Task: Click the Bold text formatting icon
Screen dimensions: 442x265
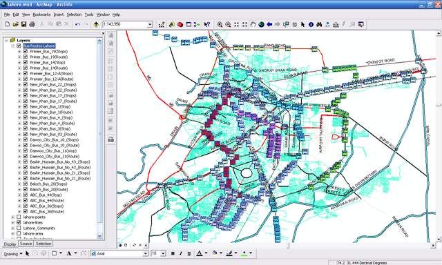Action: point(173,253)
